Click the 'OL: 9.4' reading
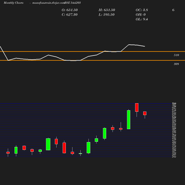Image resolution: width=185 pixels, height=185 pixels. [x=142, y=19]
